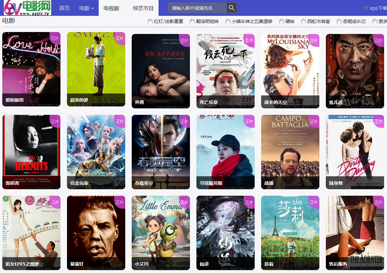
Task: Focus the movie or actor search box
Action: 197,8
